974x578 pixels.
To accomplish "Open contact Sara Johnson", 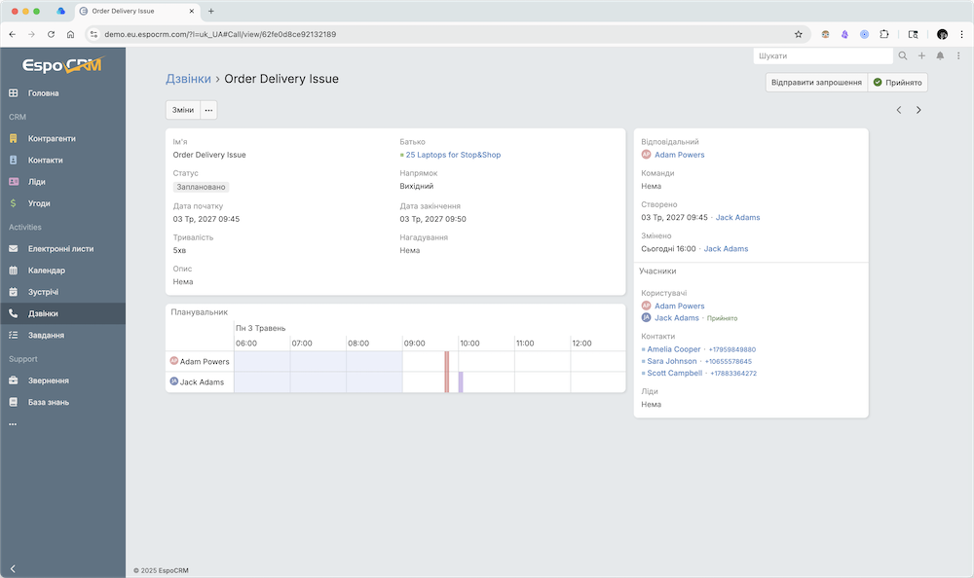I will pyautogui.click(x=671, y=361).
